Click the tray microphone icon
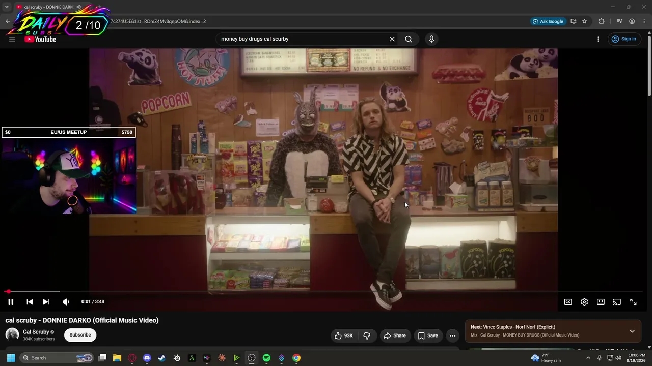The height and width of the screenshot is (366, 652). coord(599,358)
